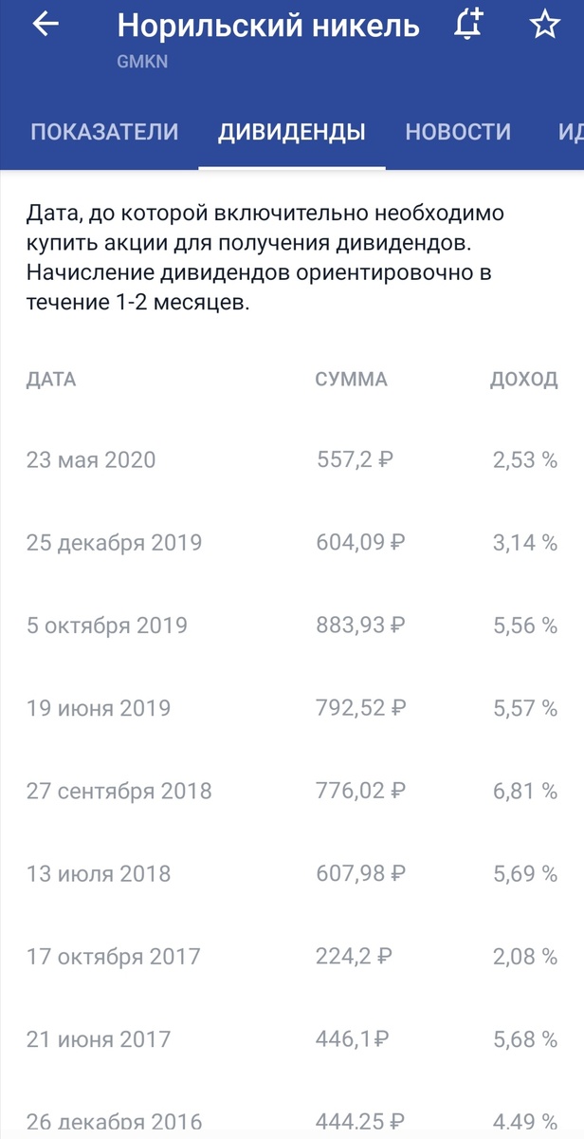
Task: Sort by the ДАТА column header
Action: click(50, 380)
